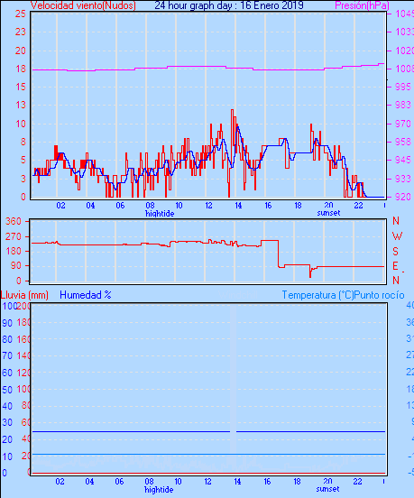Viewport: 414px width, 498px height.
Task: Click the '14' hour tick on wind graph
Action: pos(238,206)
